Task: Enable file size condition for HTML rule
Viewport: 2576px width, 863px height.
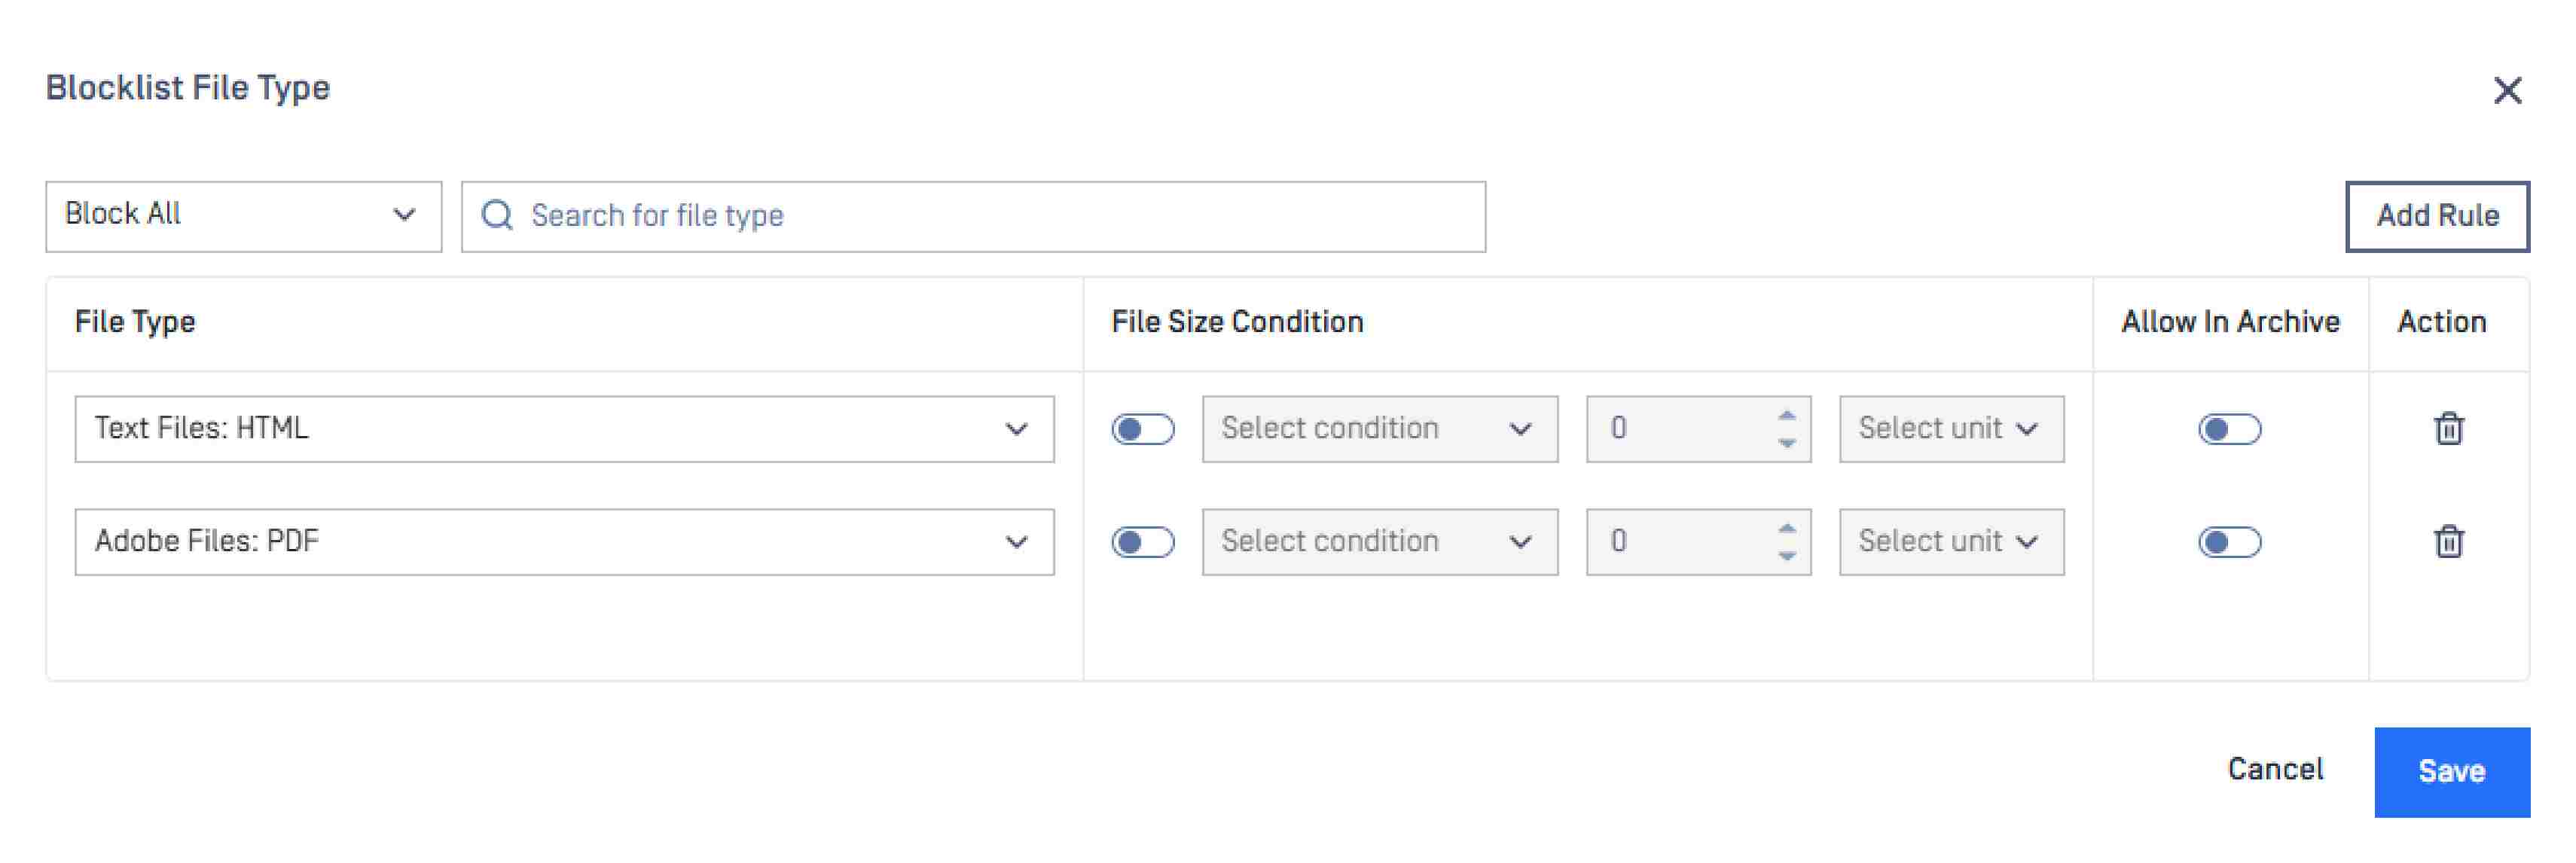Action: [x=1143, y=430]
